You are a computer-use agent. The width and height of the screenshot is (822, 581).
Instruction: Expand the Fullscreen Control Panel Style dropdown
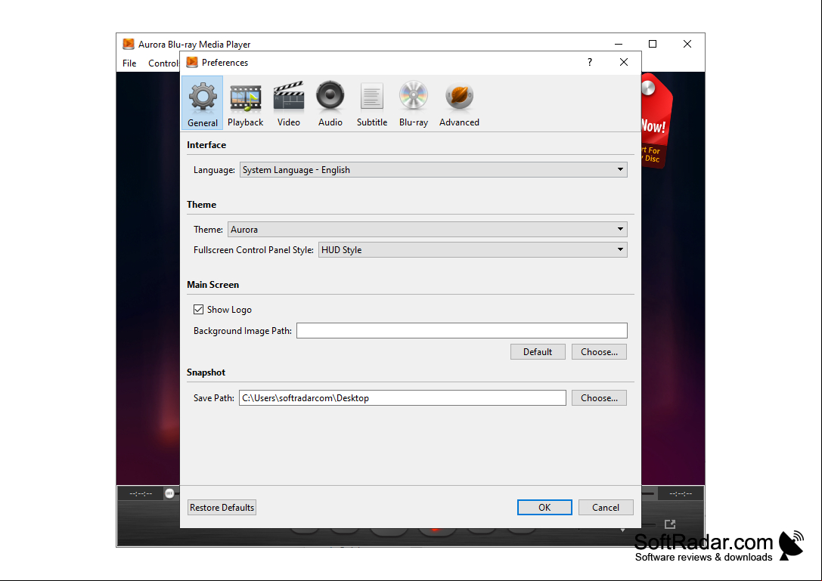(x=473, y=250)
